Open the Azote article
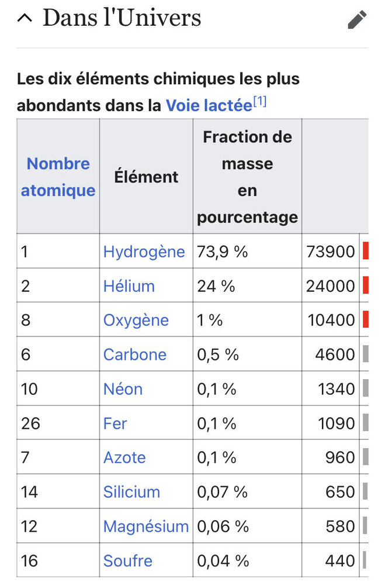Screen dimensions: 385x585 coord(124,457)
